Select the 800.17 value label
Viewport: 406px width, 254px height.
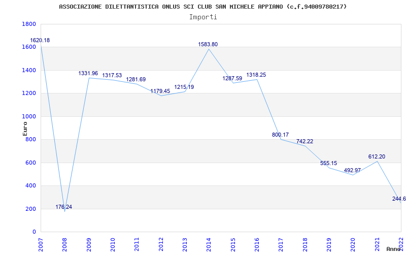280,135
